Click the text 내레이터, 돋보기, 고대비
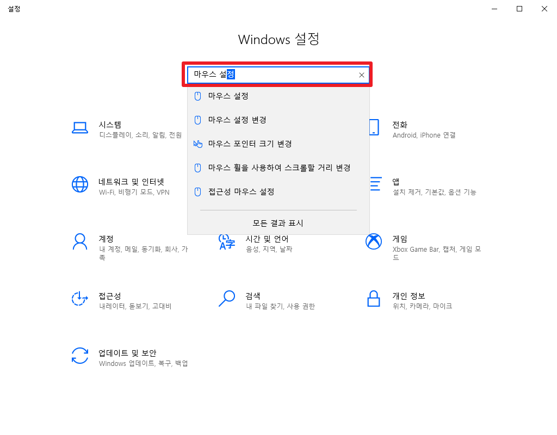The height and width of the screenshot is (435, 557). coord(135,306)
